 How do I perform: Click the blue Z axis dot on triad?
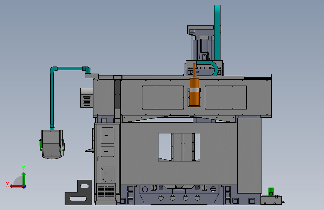tap(24, 186)
